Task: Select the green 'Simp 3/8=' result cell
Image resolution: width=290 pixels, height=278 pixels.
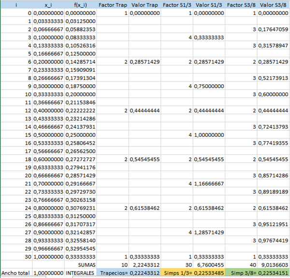Action: [x=258, y=273]
